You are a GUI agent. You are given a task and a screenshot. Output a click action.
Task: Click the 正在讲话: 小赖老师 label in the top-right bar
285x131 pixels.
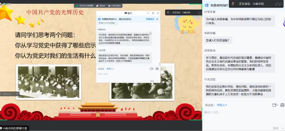[251, 4]
